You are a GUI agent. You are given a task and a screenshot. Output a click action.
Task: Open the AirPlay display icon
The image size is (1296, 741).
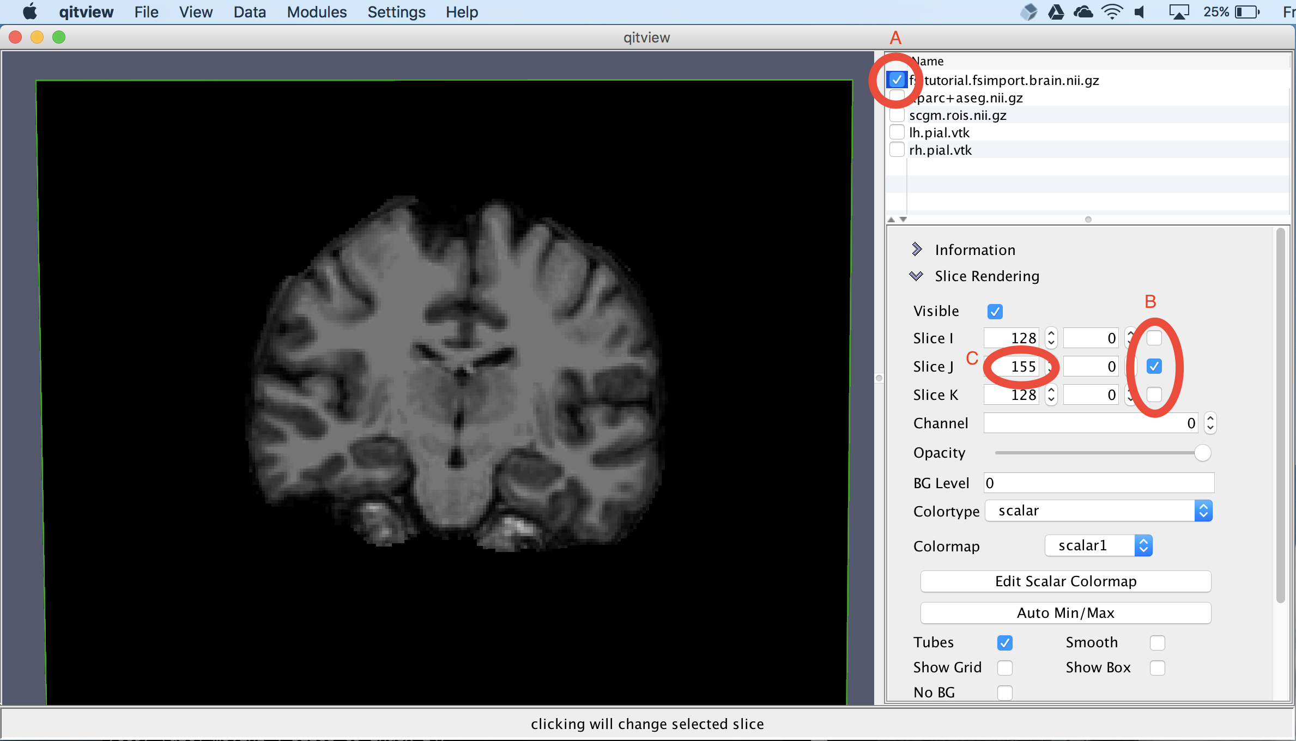click(x=1178, y=11)
